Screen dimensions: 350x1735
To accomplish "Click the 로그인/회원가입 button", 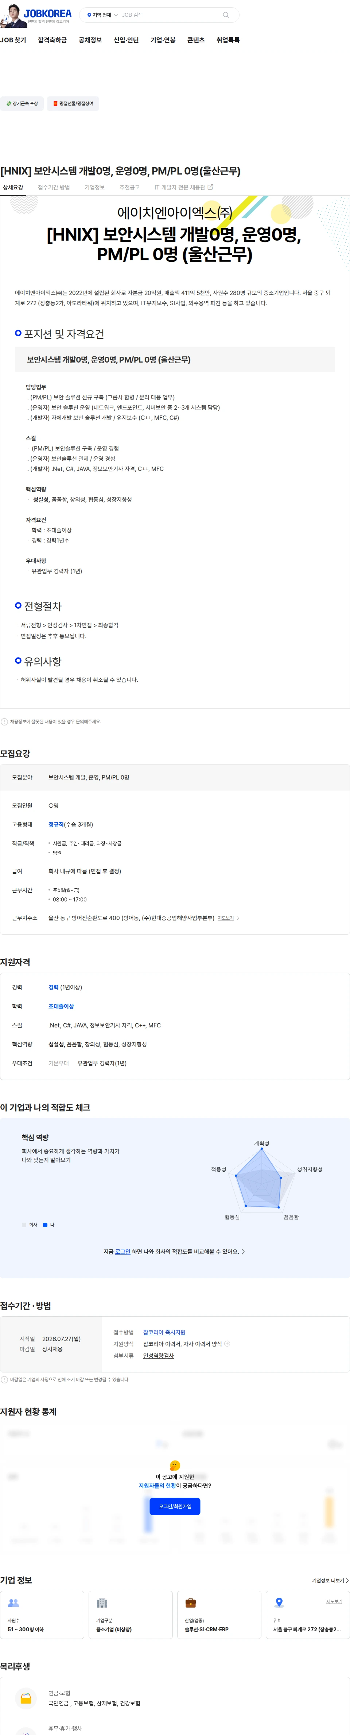I will coord(175,1506).
